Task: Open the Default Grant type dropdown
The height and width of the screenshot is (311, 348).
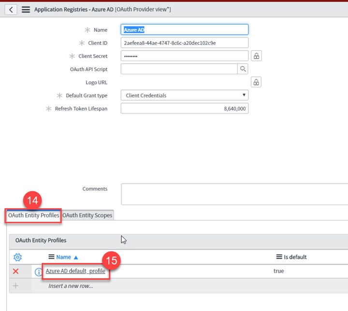Action: [185, 95]
